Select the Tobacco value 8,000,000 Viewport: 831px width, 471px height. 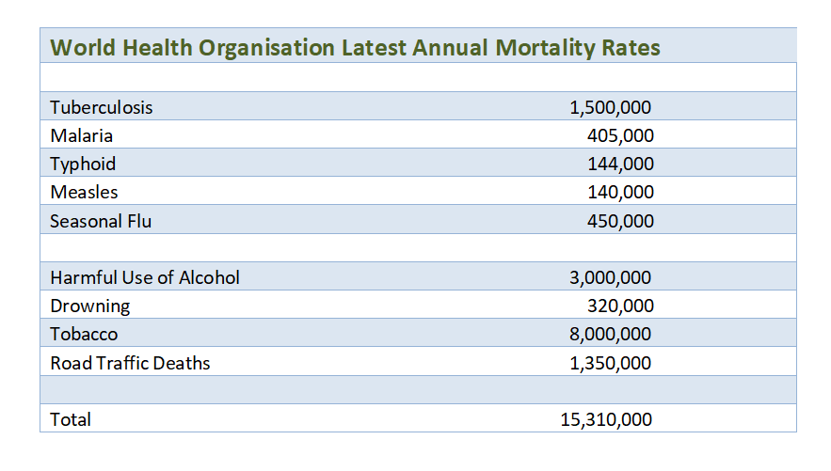pyautogui.click(x=610, y=335)
